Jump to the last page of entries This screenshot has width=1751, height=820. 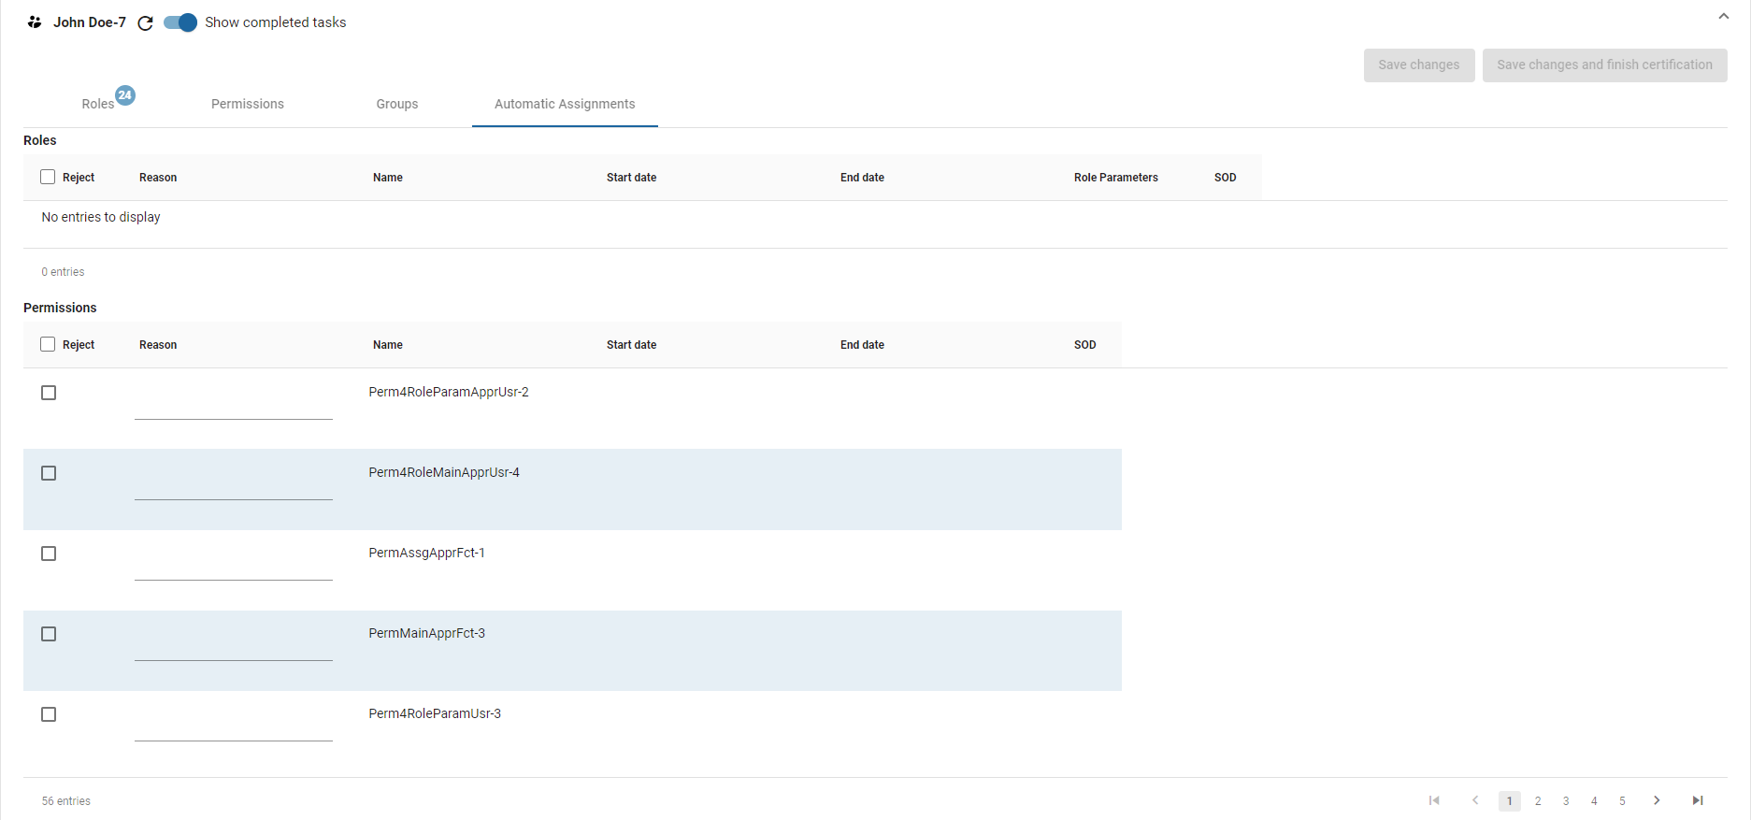tap(1698, 800)
